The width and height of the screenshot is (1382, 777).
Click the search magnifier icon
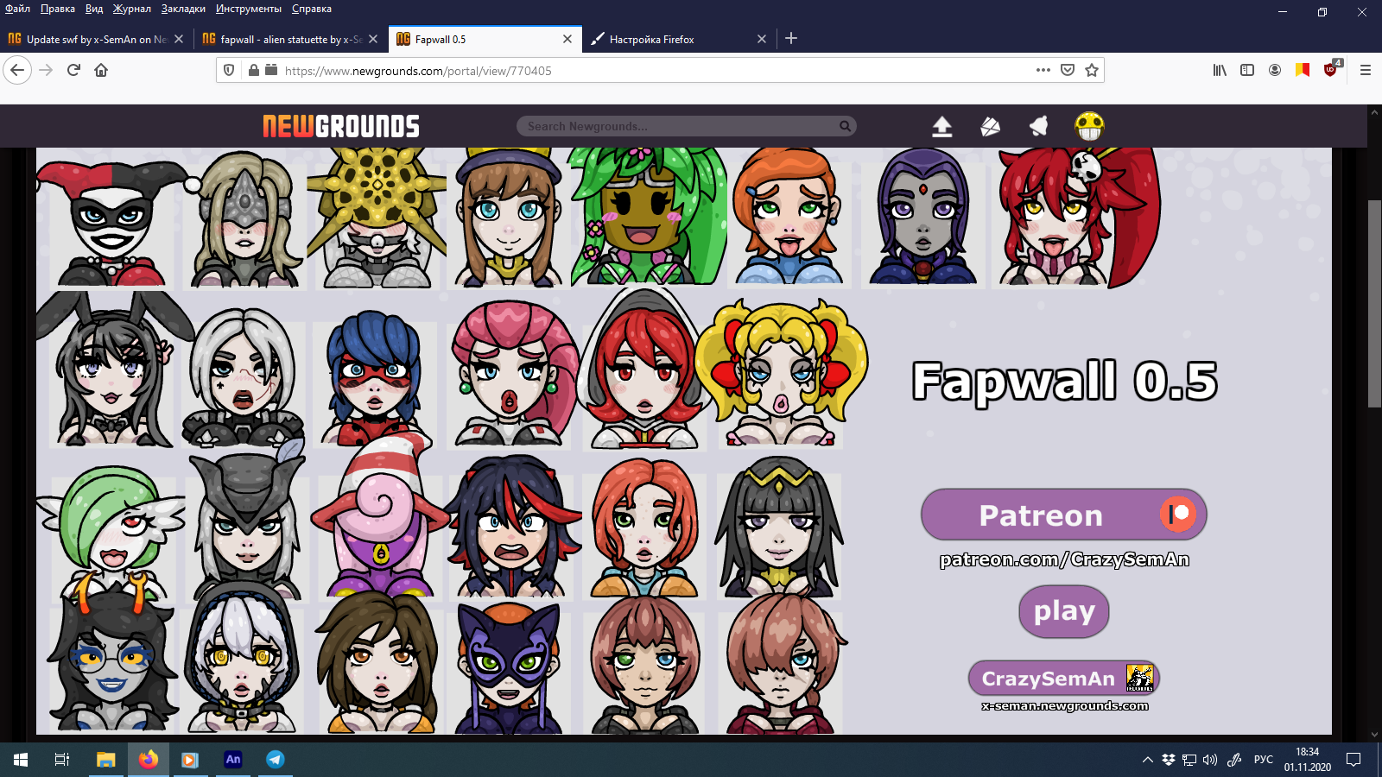845,126
